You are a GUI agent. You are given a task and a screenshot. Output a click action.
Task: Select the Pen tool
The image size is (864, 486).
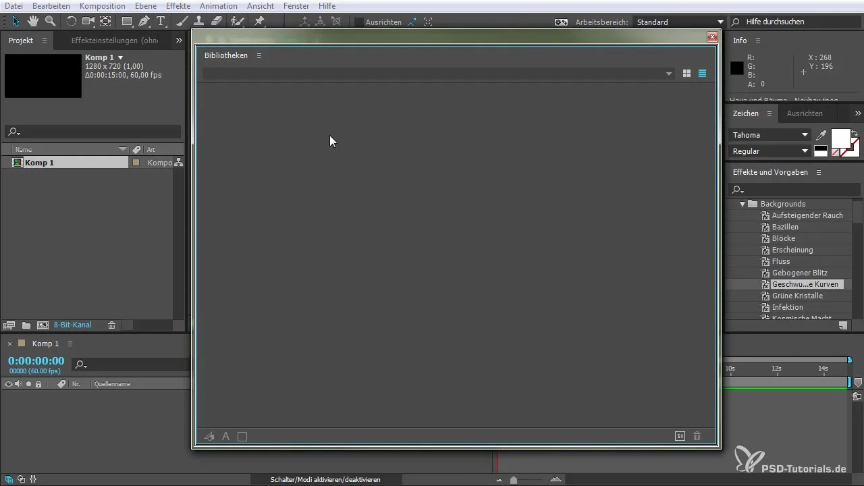click(x=144, y=22)
